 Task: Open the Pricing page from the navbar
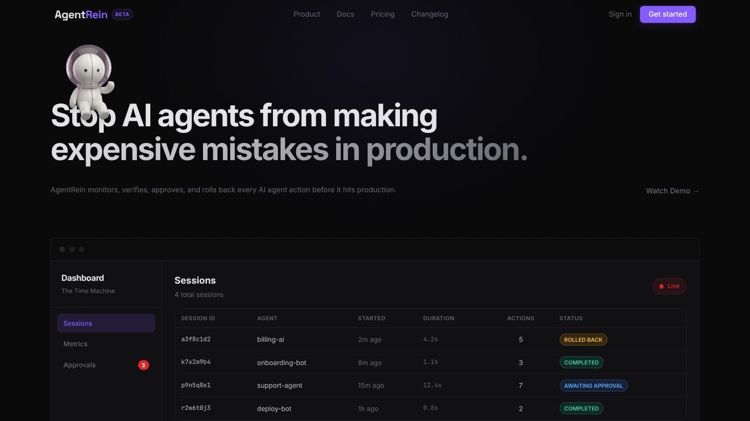382,14
